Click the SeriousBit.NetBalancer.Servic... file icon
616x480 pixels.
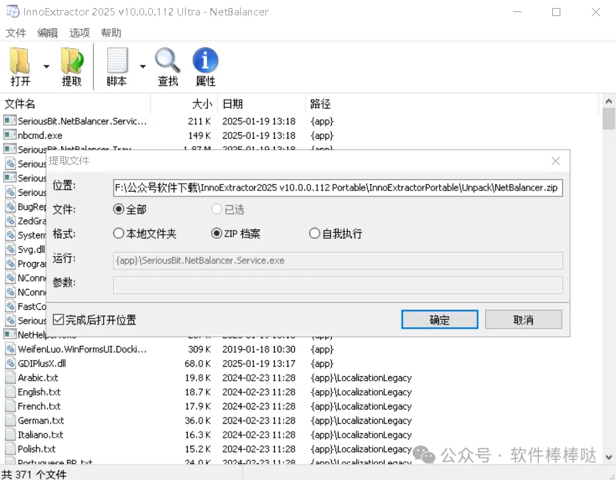[x=10, y=121]
